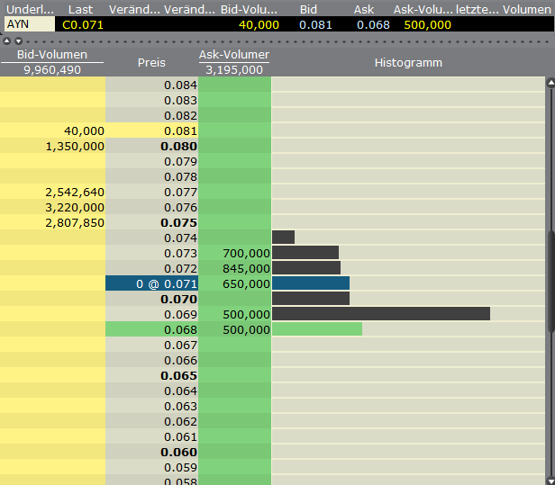Click the Bid-Volumen column header
Image resolution: width=555 pixels, height=485 pixels.
(52, 56)
